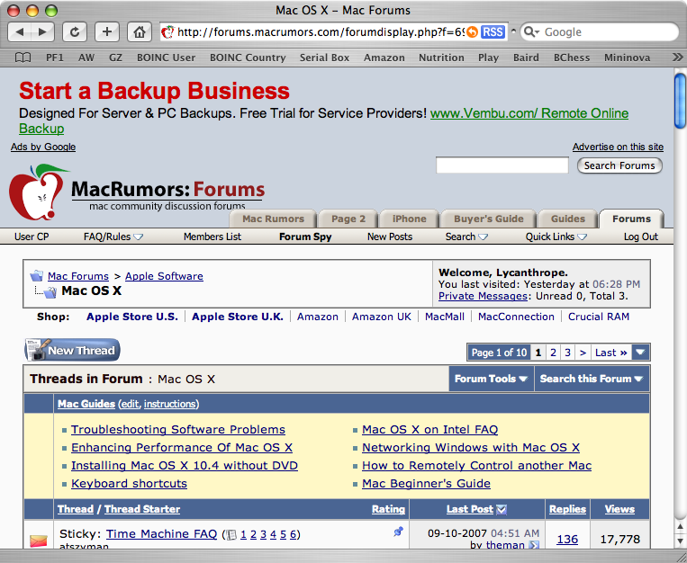
Task: Focus the forum search text field
Action: pyautogui.click(x=502, y=165)
